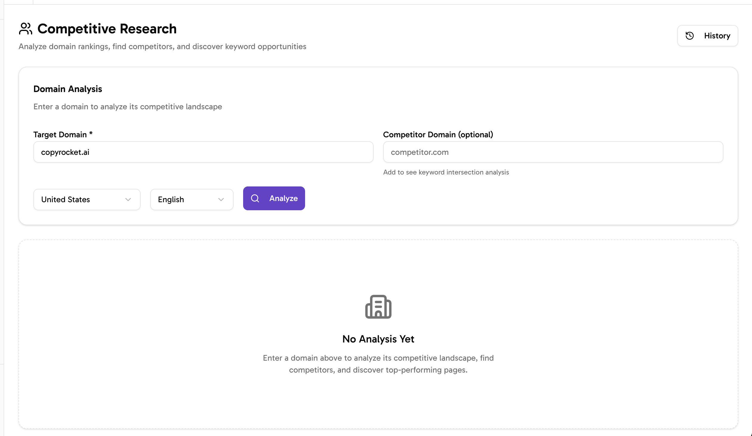Click the Target Domain * label
This screenshot has height=436, width=752.
(x=63, y=135)
